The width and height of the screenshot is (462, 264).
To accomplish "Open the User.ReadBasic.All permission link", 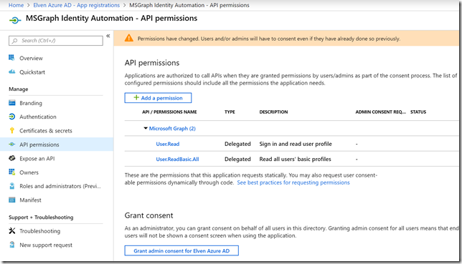I will point(177,159).
